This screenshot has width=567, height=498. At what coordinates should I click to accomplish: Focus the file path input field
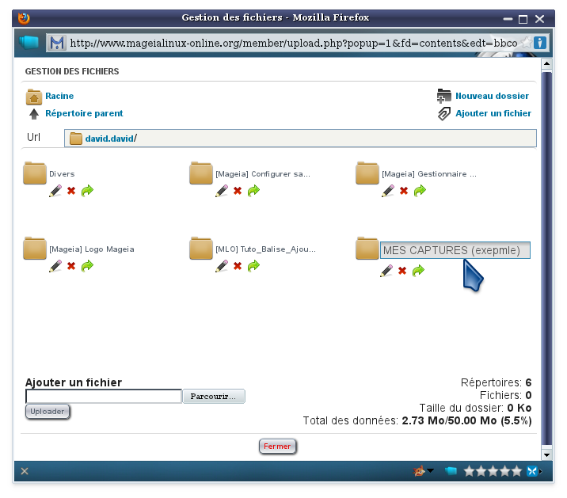click(104, 397)
